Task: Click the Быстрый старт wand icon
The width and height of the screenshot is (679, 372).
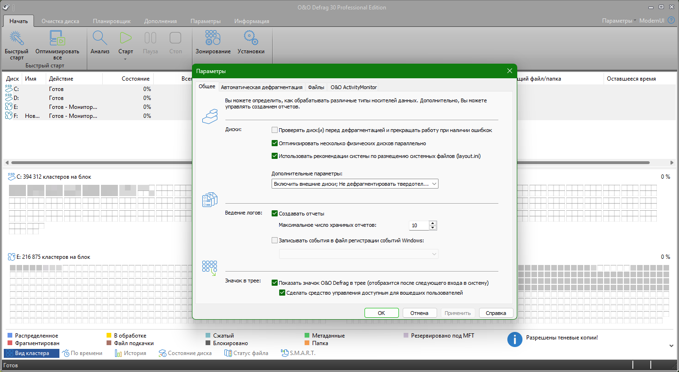Action: 17,39
